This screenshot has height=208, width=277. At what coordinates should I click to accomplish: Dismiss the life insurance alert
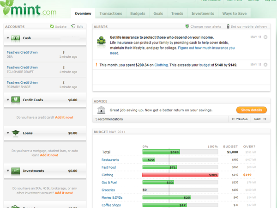265,37
